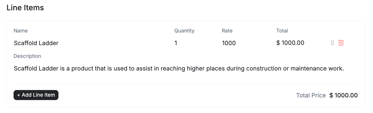
Task: Click the Rate column label
Action: click(227, 31)
